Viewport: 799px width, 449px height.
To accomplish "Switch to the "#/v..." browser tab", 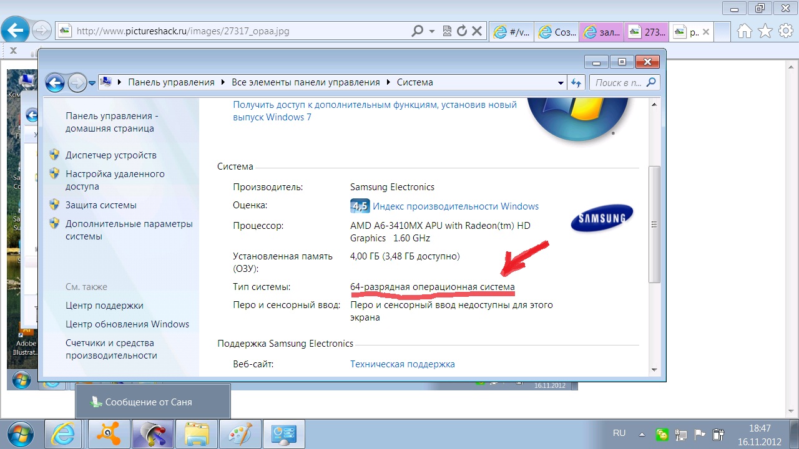I will tap(512, 32).
